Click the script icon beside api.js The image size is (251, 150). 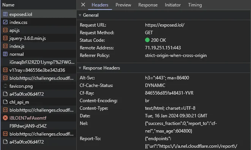tap(5, 30)
